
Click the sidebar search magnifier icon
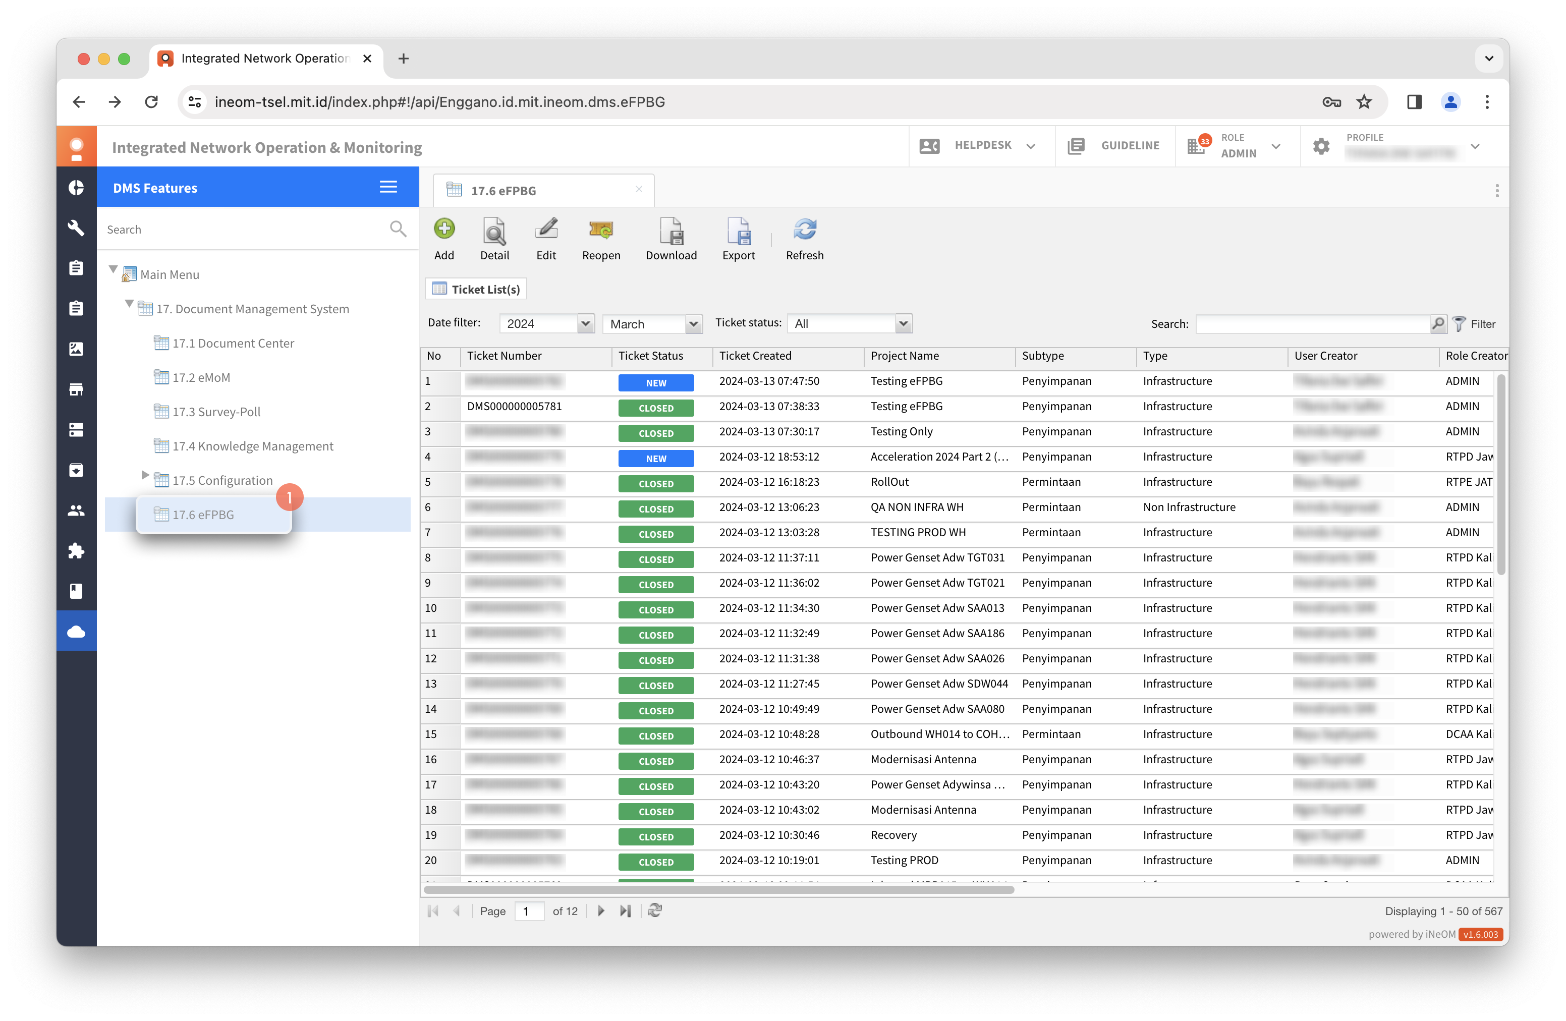[398, 229]
